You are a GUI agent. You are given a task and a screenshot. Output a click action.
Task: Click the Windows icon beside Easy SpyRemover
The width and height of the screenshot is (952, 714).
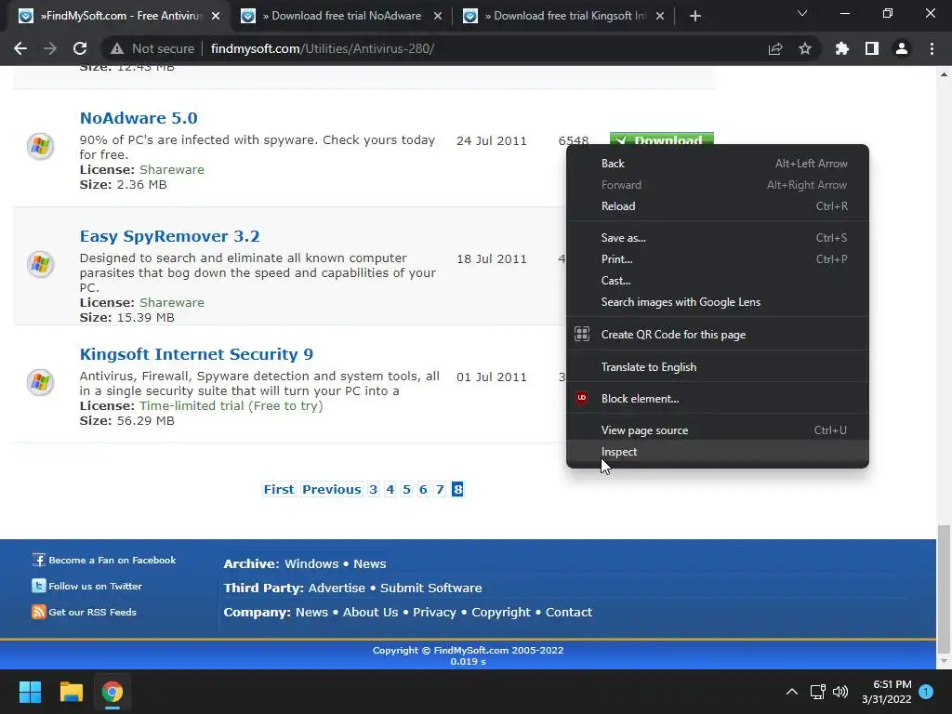[x=40, y=264]
